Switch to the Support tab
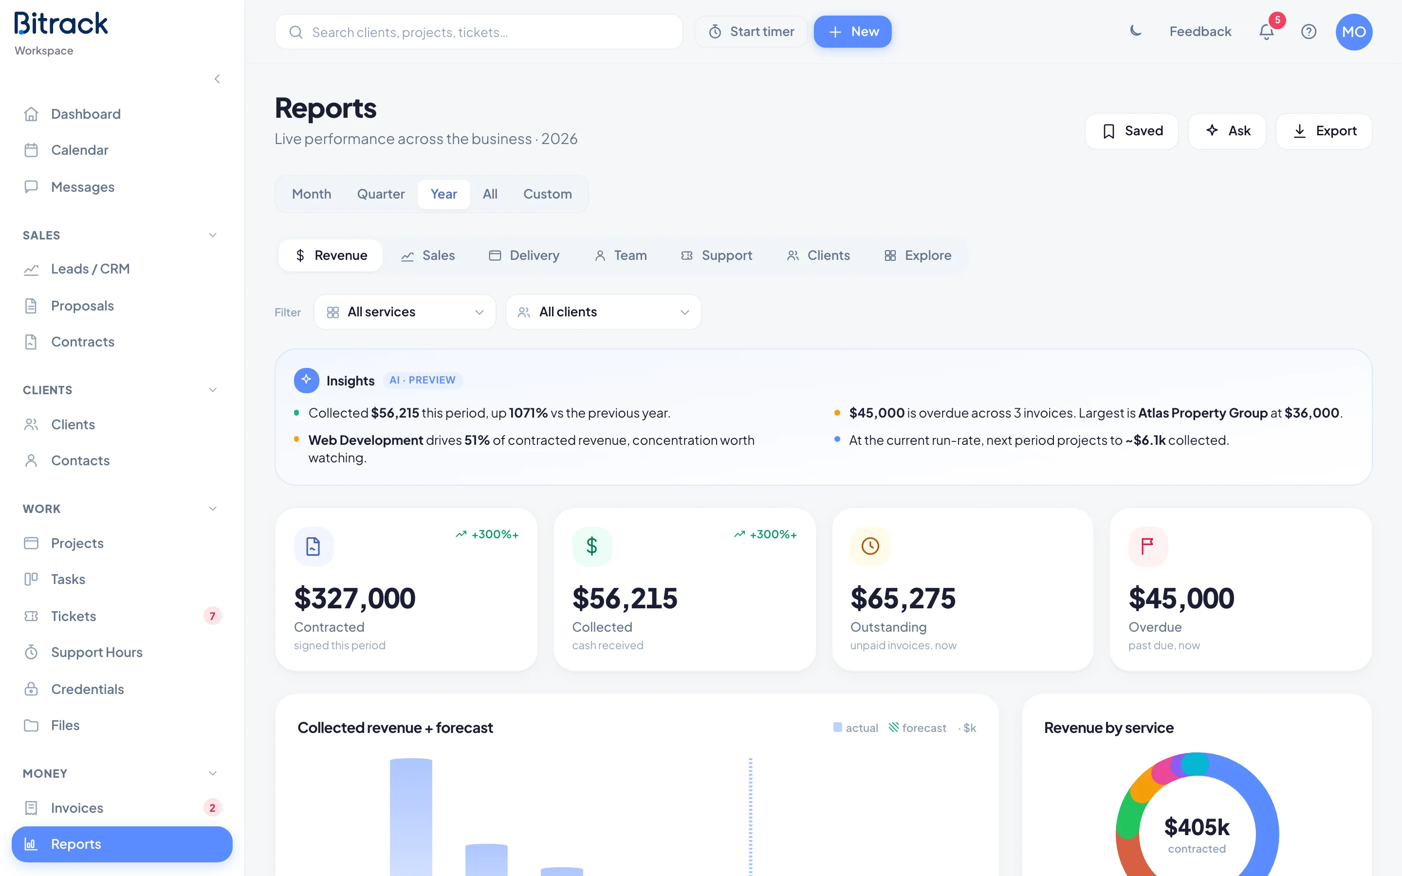The image size is (1402, 876). [717, 255]
